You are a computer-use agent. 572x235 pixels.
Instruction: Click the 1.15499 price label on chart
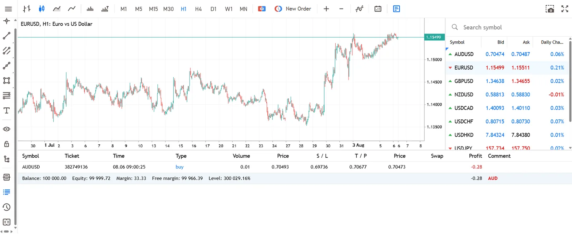(434, 37)
